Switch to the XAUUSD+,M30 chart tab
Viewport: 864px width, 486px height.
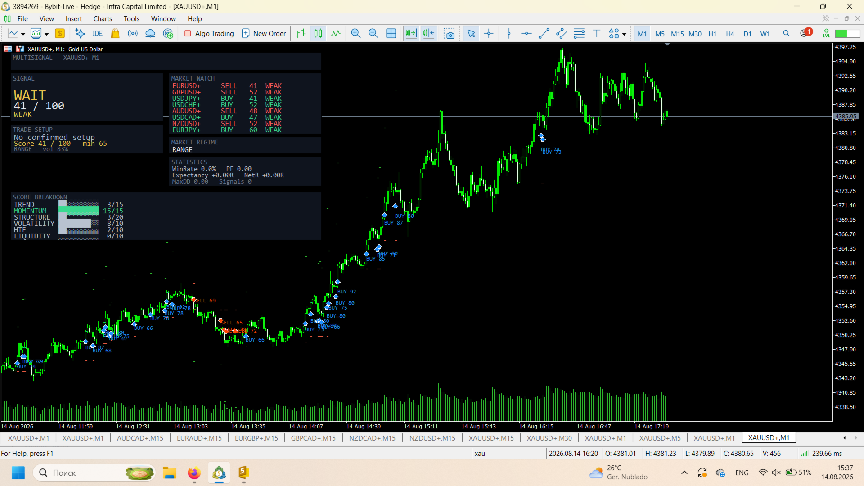click(549, 438)
